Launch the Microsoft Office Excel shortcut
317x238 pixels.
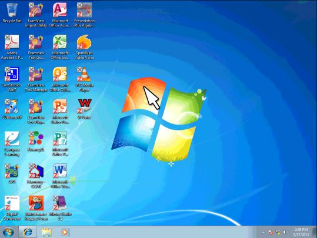click(60, 47)
